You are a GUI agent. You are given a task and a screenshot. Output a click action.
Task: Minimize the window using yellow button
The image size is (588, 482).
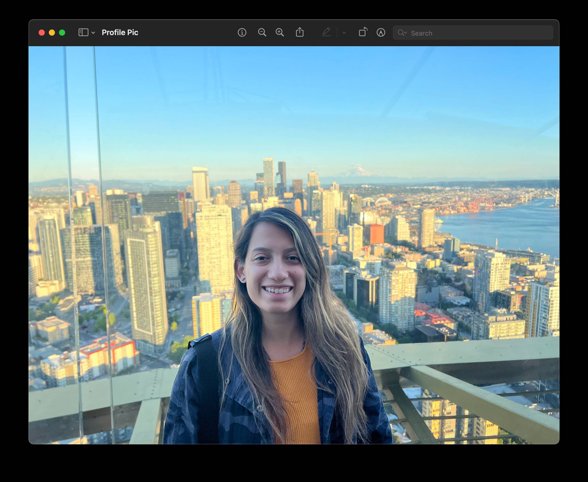[x=52, y=33]
